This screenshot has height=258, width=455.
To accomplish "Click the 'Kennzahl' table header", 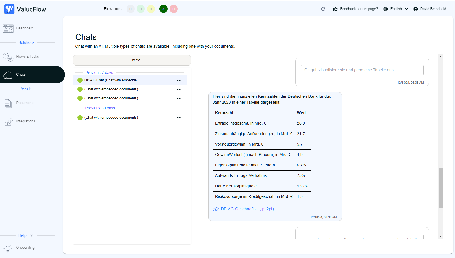I will click(x=254, y=113).
